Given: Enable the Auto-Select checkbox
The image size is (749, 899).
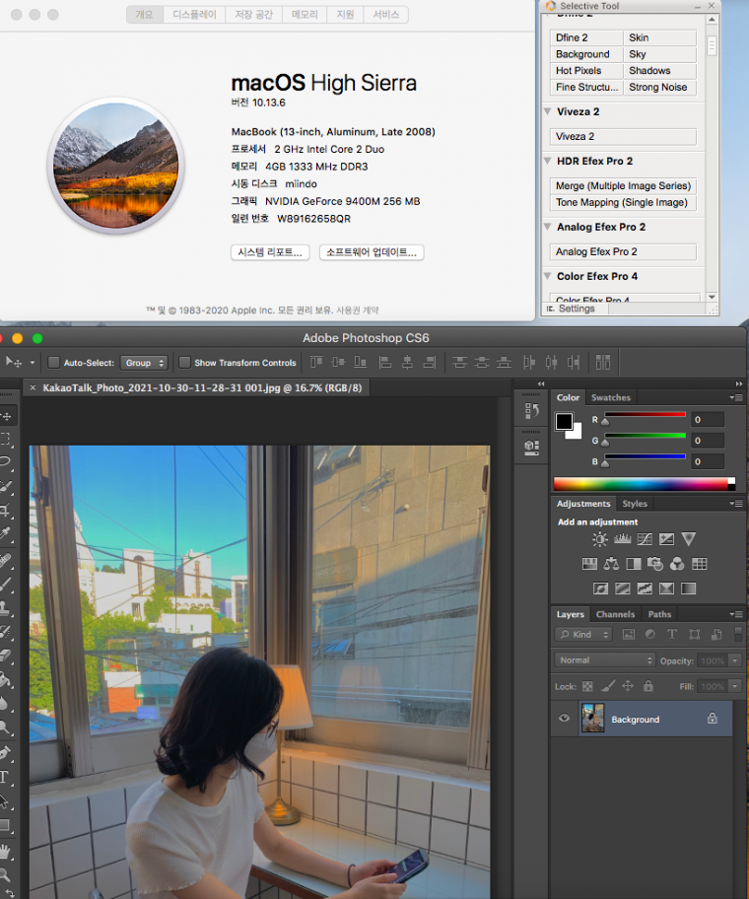Looking at the screenshot, I should click(54, 363).
